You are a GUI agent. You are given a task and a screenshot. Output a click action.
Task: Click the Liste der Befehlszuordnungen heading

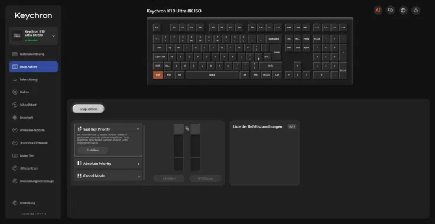pos(258,126)
